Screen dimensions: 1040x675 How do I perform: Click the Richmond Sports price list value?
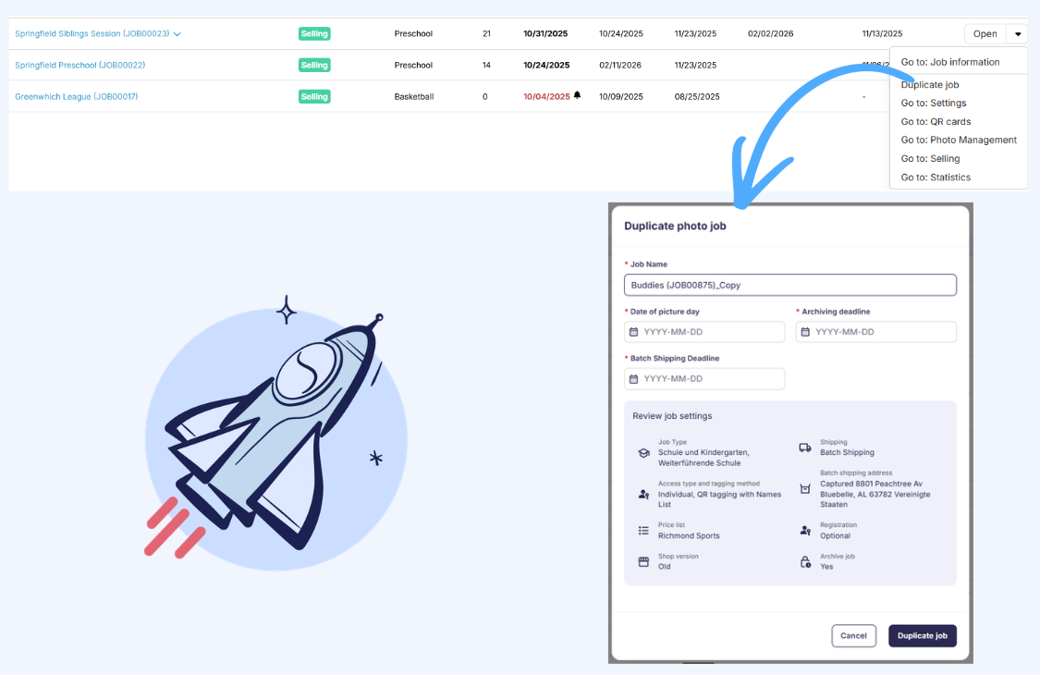click(689, 535)
